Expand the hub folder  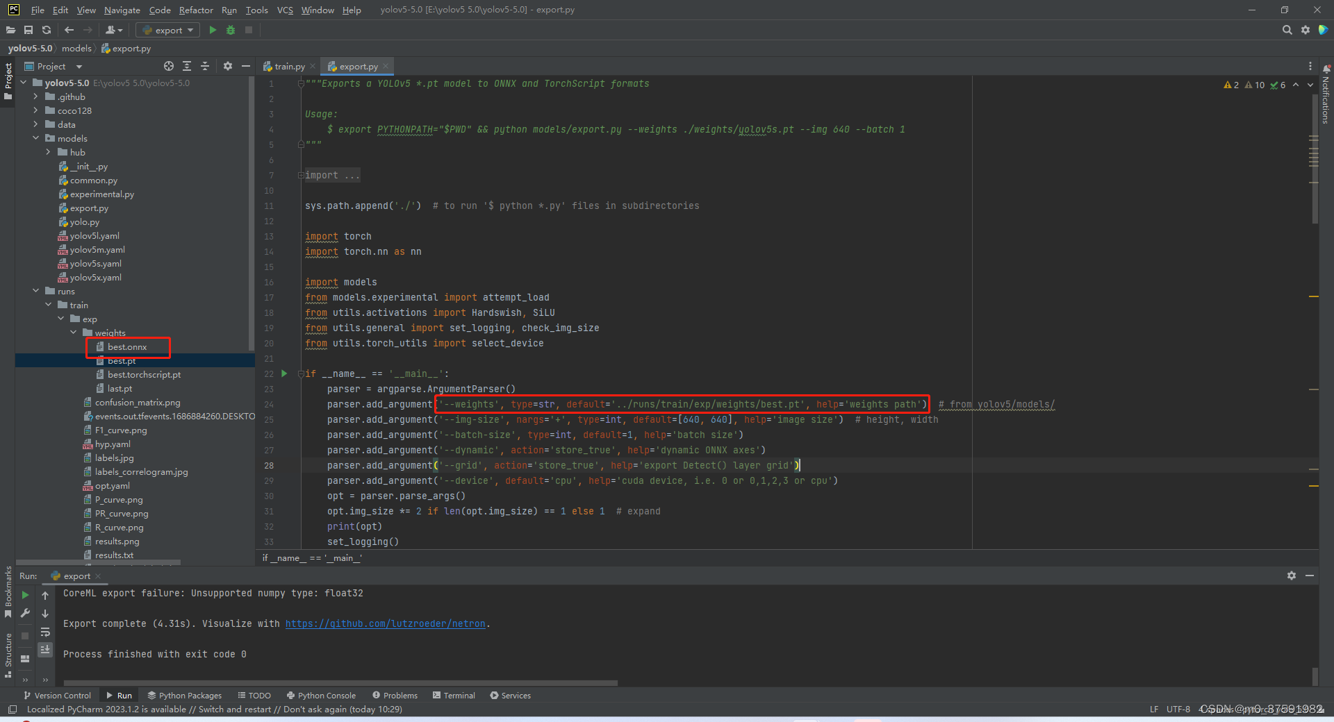click(48, 152)
